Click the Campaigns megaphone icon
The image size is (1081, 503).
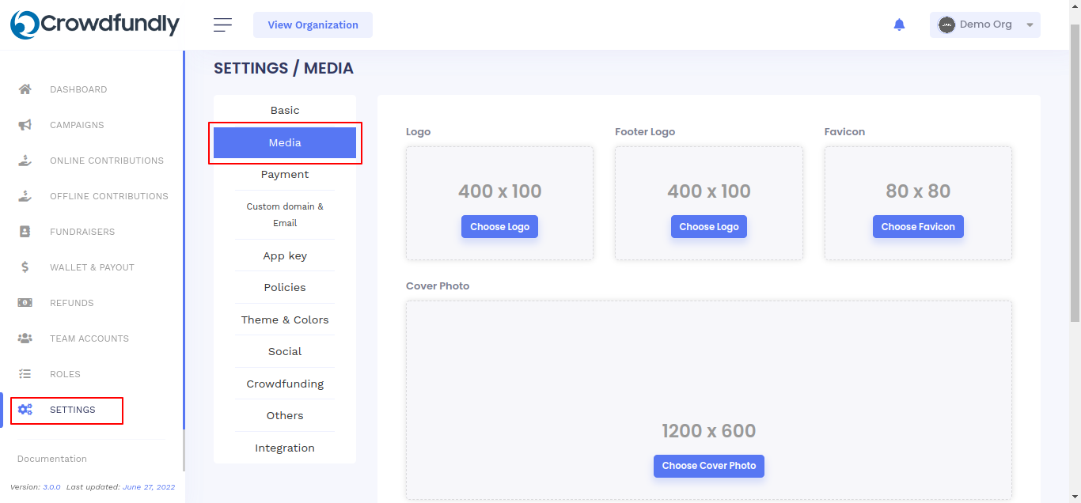pos(25,125)
